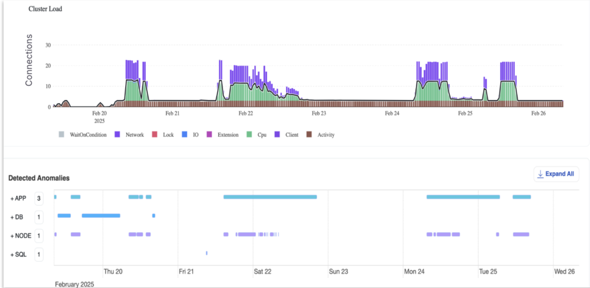Click the count badge next to DB
Screen dimensions: 590x288
pyautogui.click(x=39, y=217)
